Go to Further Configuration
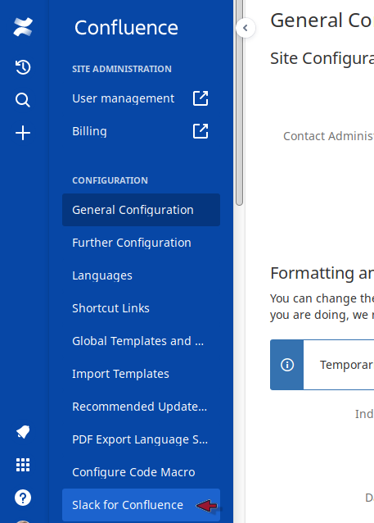The width and height of the screenshot is (374, 523). [142, 243]
